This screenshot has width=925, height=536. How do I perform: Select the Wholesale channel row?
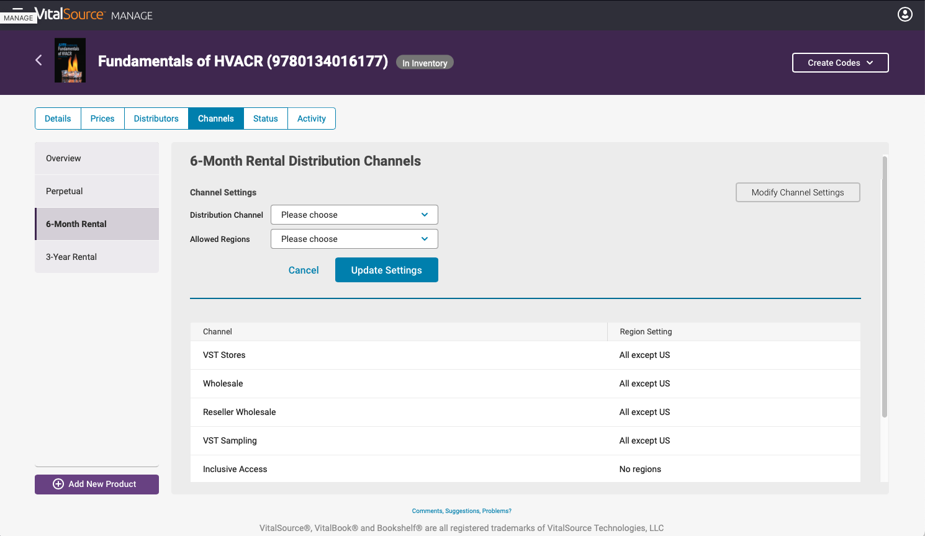pyautogui.click(x=525, y=384)
